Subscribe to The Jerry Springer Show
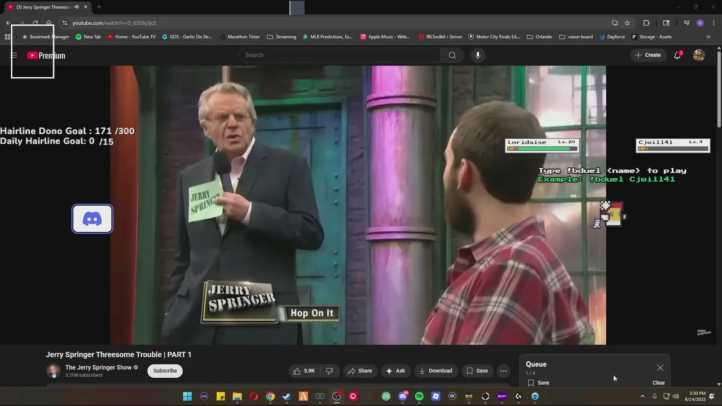This screenshot has width=722, height=406. click(x=165, y=371)
